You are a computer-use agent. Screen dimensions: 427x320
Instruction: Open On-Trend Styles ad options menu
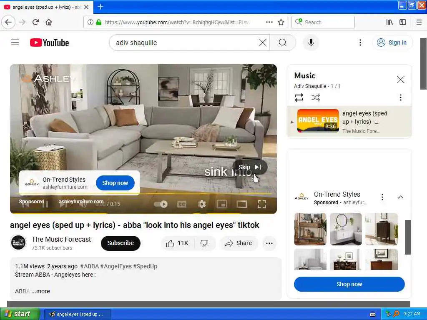[382, 197]
